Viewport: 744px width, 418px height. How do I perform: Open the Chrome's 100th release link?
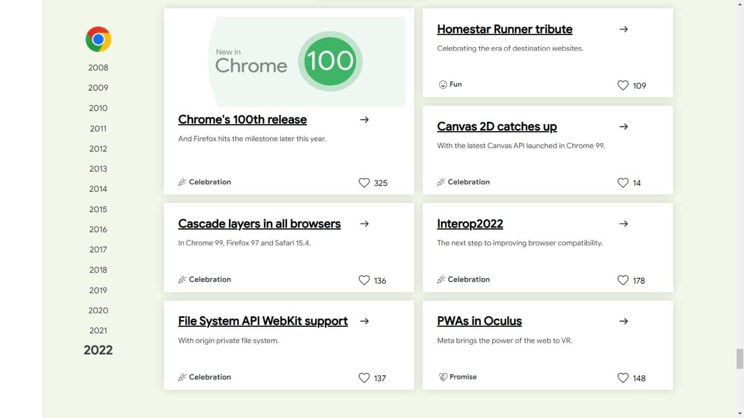tap(242, 120)
